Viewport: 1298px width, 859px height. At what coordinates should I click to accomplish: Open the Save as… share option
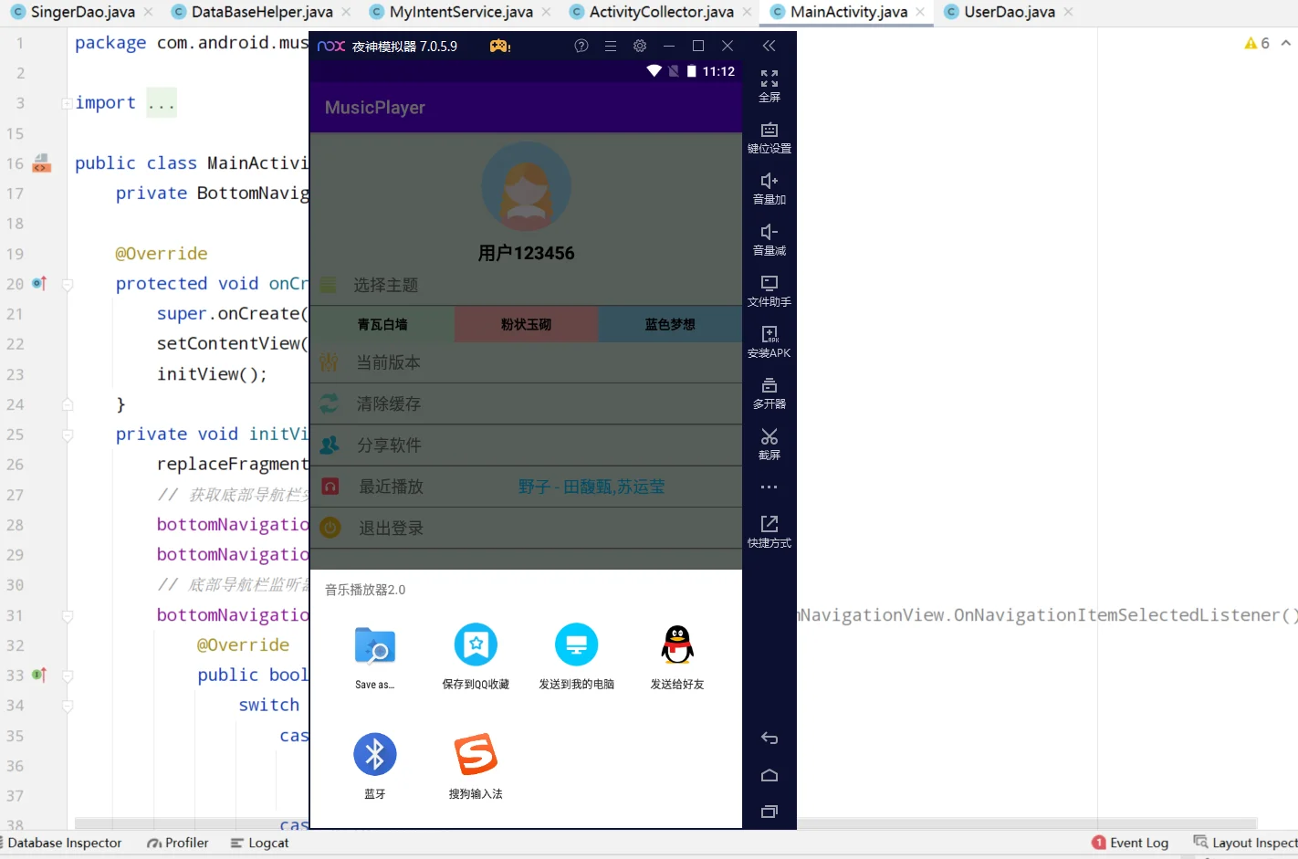(374, 656)
